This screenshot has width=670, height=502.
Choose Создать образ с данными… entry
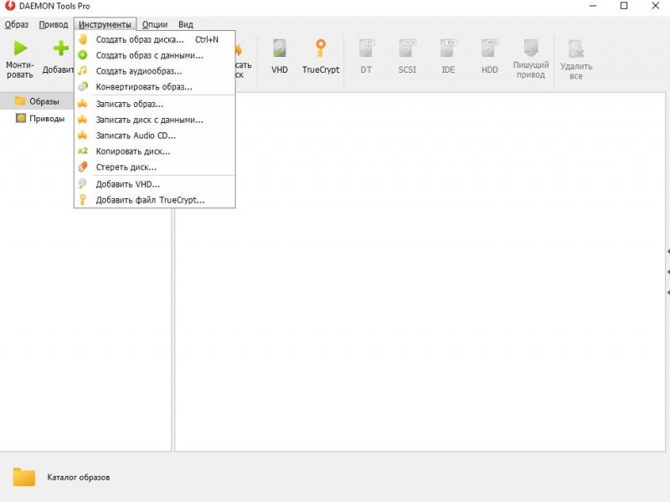[x=155, y=55]
